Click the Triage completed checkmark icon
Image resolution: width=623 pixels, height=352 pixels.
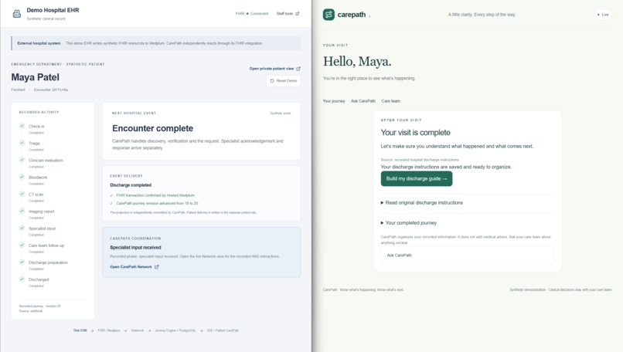(22, 143)
